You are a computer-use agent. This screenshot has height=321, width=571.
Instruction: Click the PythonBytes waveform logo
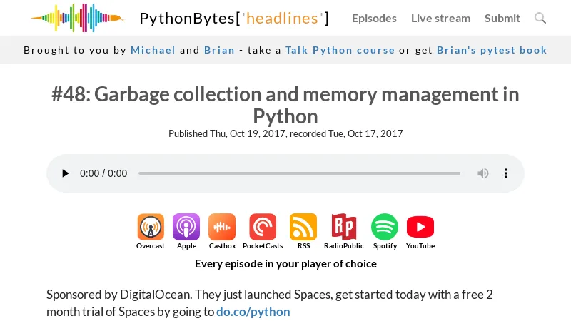point(77,18)
